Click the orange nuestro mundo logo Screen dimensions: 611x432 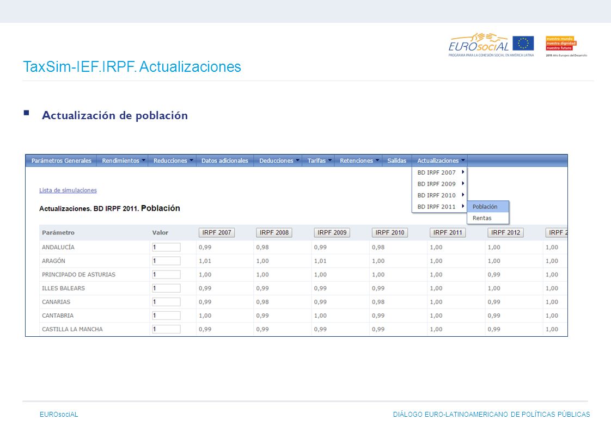pos(561,43)
